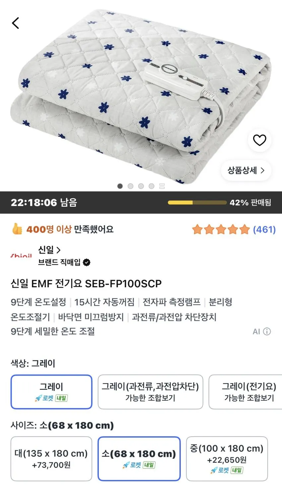
Task: Choose 그레이(전기요) combination option
Action: click(246, 392)
